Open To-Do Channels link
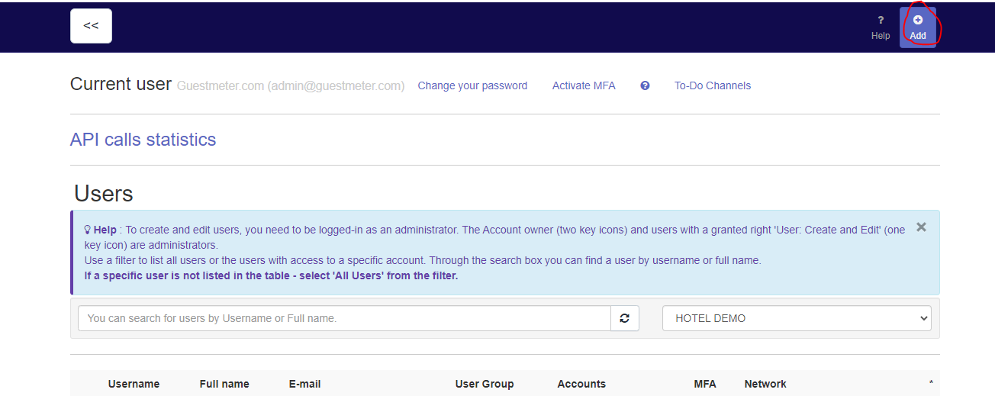This screenshot has height=396, width=995. coord(713,85)
